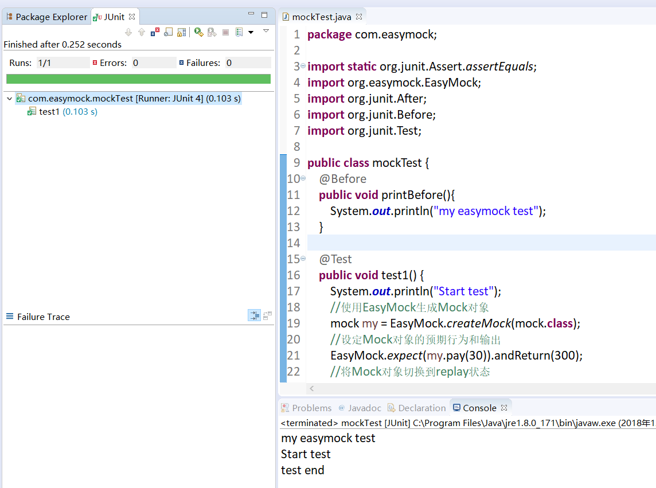Screen dimensions: 656x488
Task: Click the green JUnit progress bar
Action: tap(138, 79)
